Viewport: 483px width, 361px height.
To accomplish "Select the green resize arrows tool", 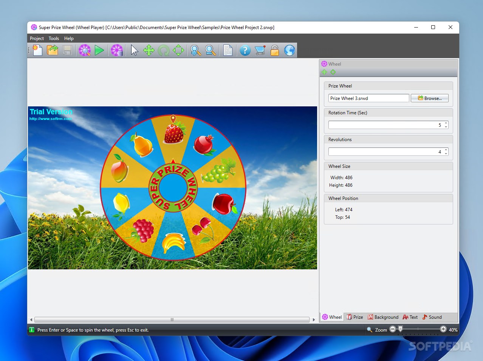I will pos(178,50).
